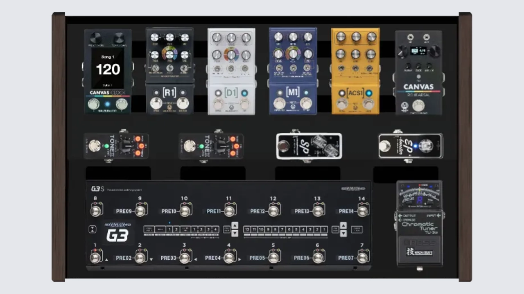Click the PRE14 footswitch on G3

coord(362,210)
